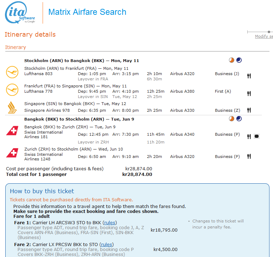Click the 11h 45m flight duration

pos(155,134)
